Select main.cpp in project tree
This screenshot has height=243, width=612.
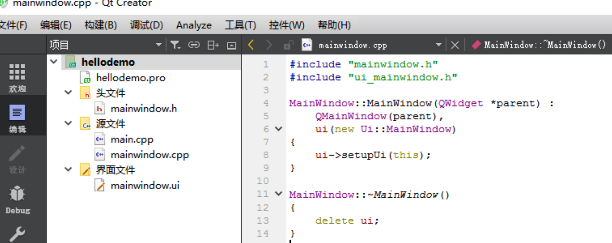tap(132, 139)
